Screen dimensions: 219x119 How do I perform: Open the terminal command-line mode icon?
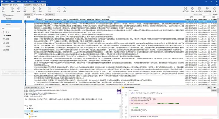click(199, 9)
